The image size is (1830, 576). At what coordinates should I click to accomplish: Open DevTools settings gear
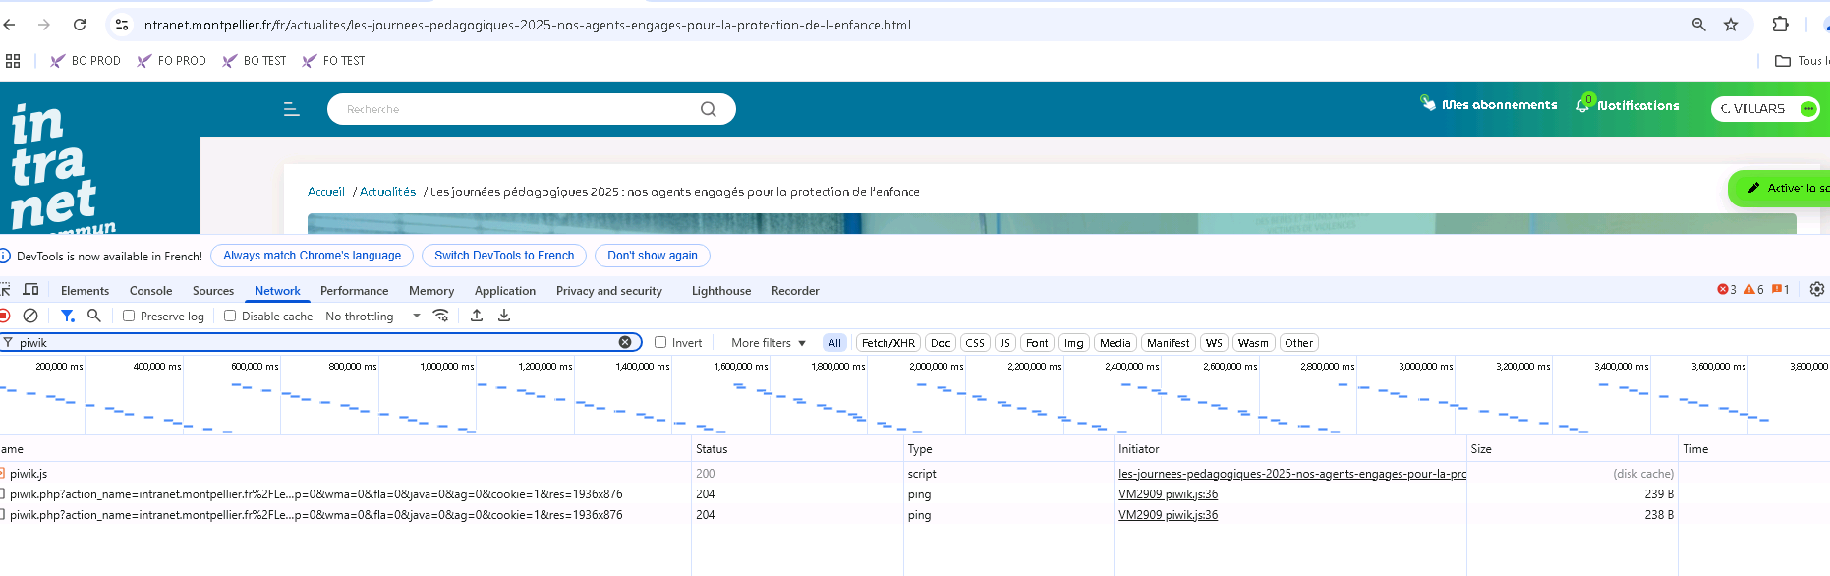click(x=1816, y=289)
